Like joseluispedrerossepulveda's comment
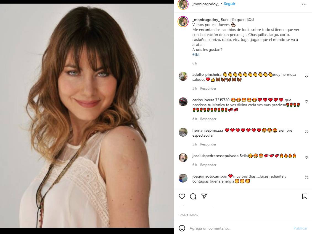312x234 pixels. 306,157
